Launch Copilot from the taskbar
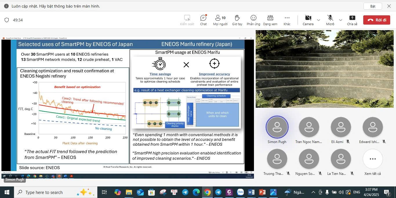Viewport: 396px width, 198px height. click(117, 192)
